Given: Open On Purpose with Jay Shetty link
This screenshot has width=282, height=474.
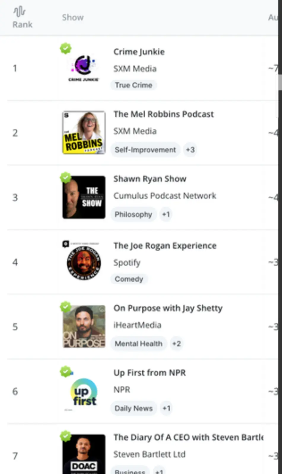Looking at the screenshot, I should coord(168,308).
